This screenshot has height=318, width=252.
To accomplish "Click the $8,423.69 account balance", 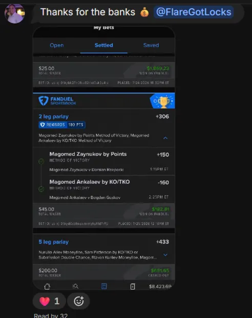I will [x=160, y=286].
